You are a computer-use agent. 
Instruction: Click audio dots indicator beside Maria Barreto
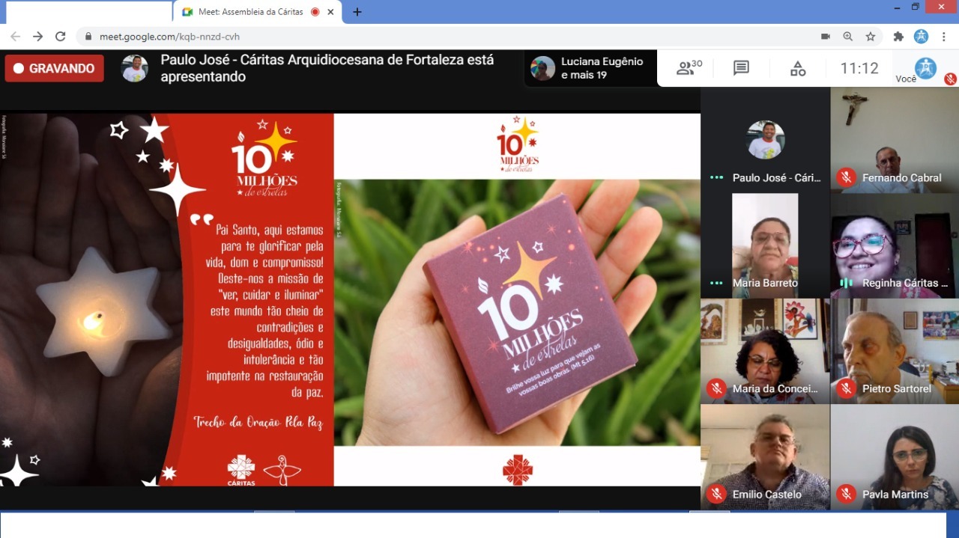(717, 284)
